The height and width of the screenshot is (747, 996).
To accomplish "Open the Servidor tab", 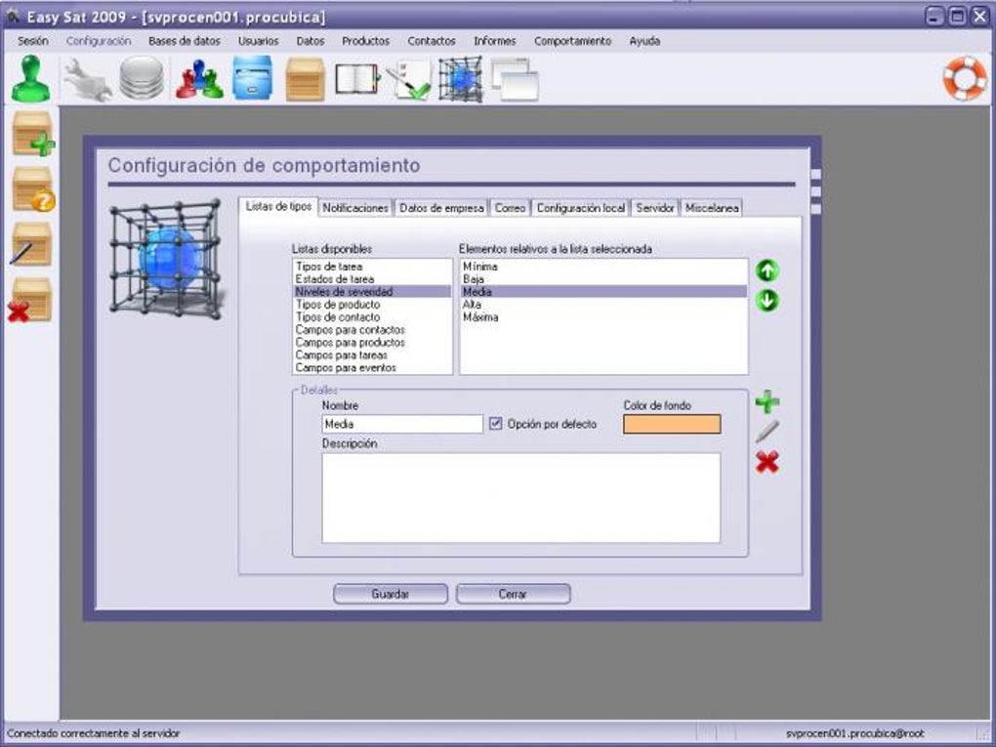I will [x=654, y=208].
